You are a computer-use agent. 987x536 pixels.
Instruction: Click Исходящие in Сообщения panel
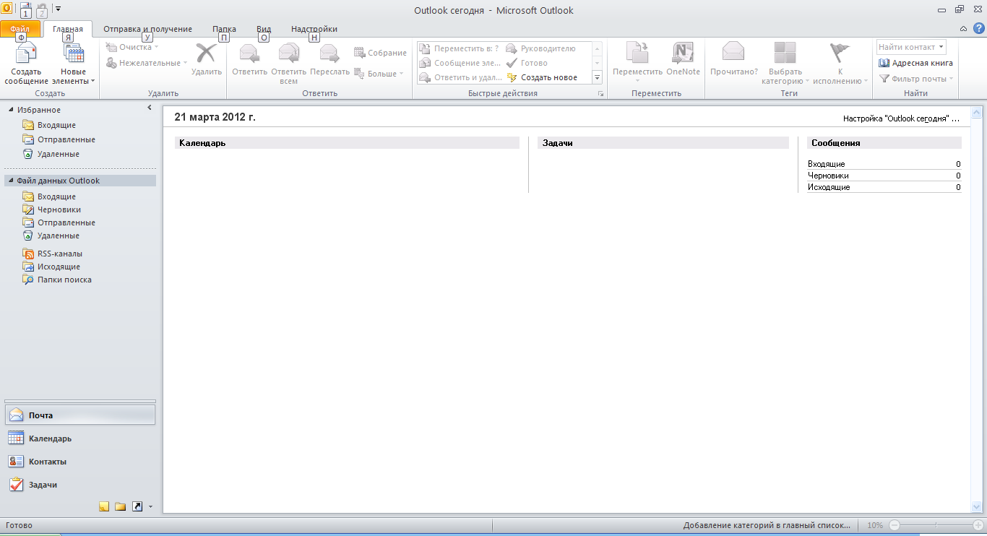tap(829, 187)
